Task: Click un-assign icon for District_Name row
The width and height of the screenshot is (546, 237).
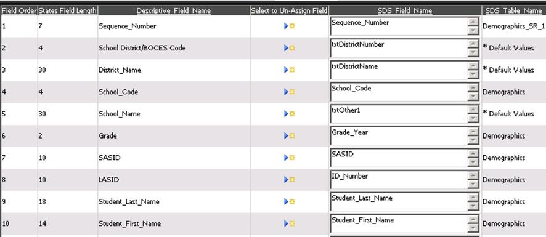Action: pyautogui.click(x=290, y=70)
